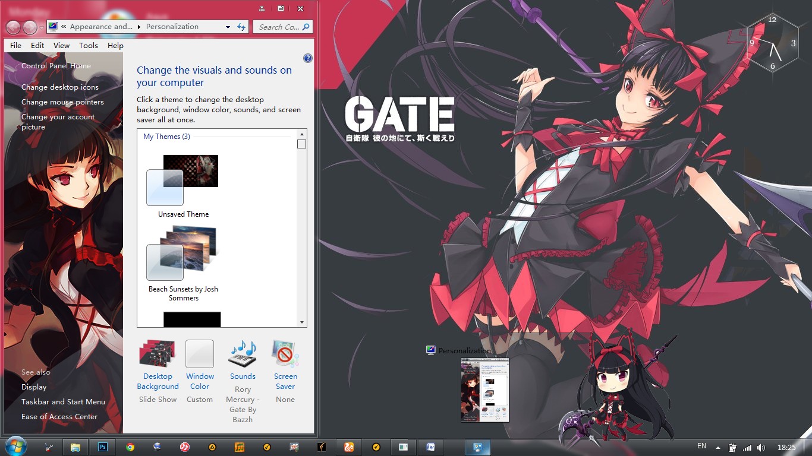The width and height of the screenshot is (812, 456).
Task: Open Microsoft Word from the taskbar
Action: coord(431,446)
